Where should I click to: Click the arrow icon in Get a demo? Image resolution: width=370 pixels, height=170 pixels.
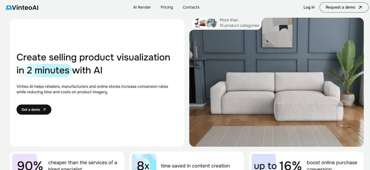(44, 110)
